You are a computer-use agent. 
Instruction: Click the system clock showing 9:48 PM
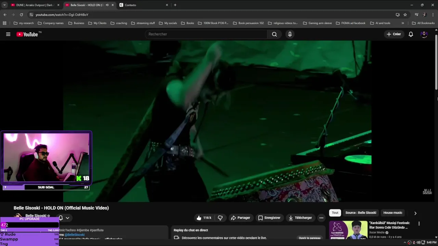pos(431,243)
